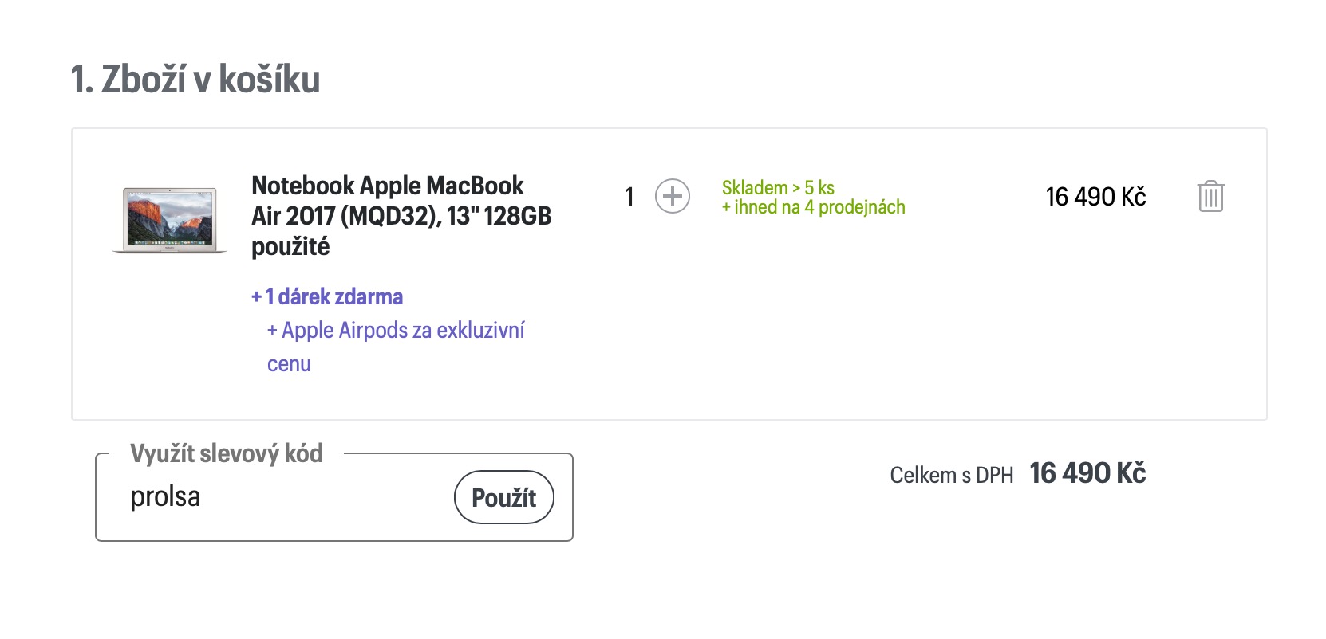Image resolution: width=1326 pixels, height=639 pixels.
Task: Click the item price '16 490 Kč'
Action: coord(1095,197)
